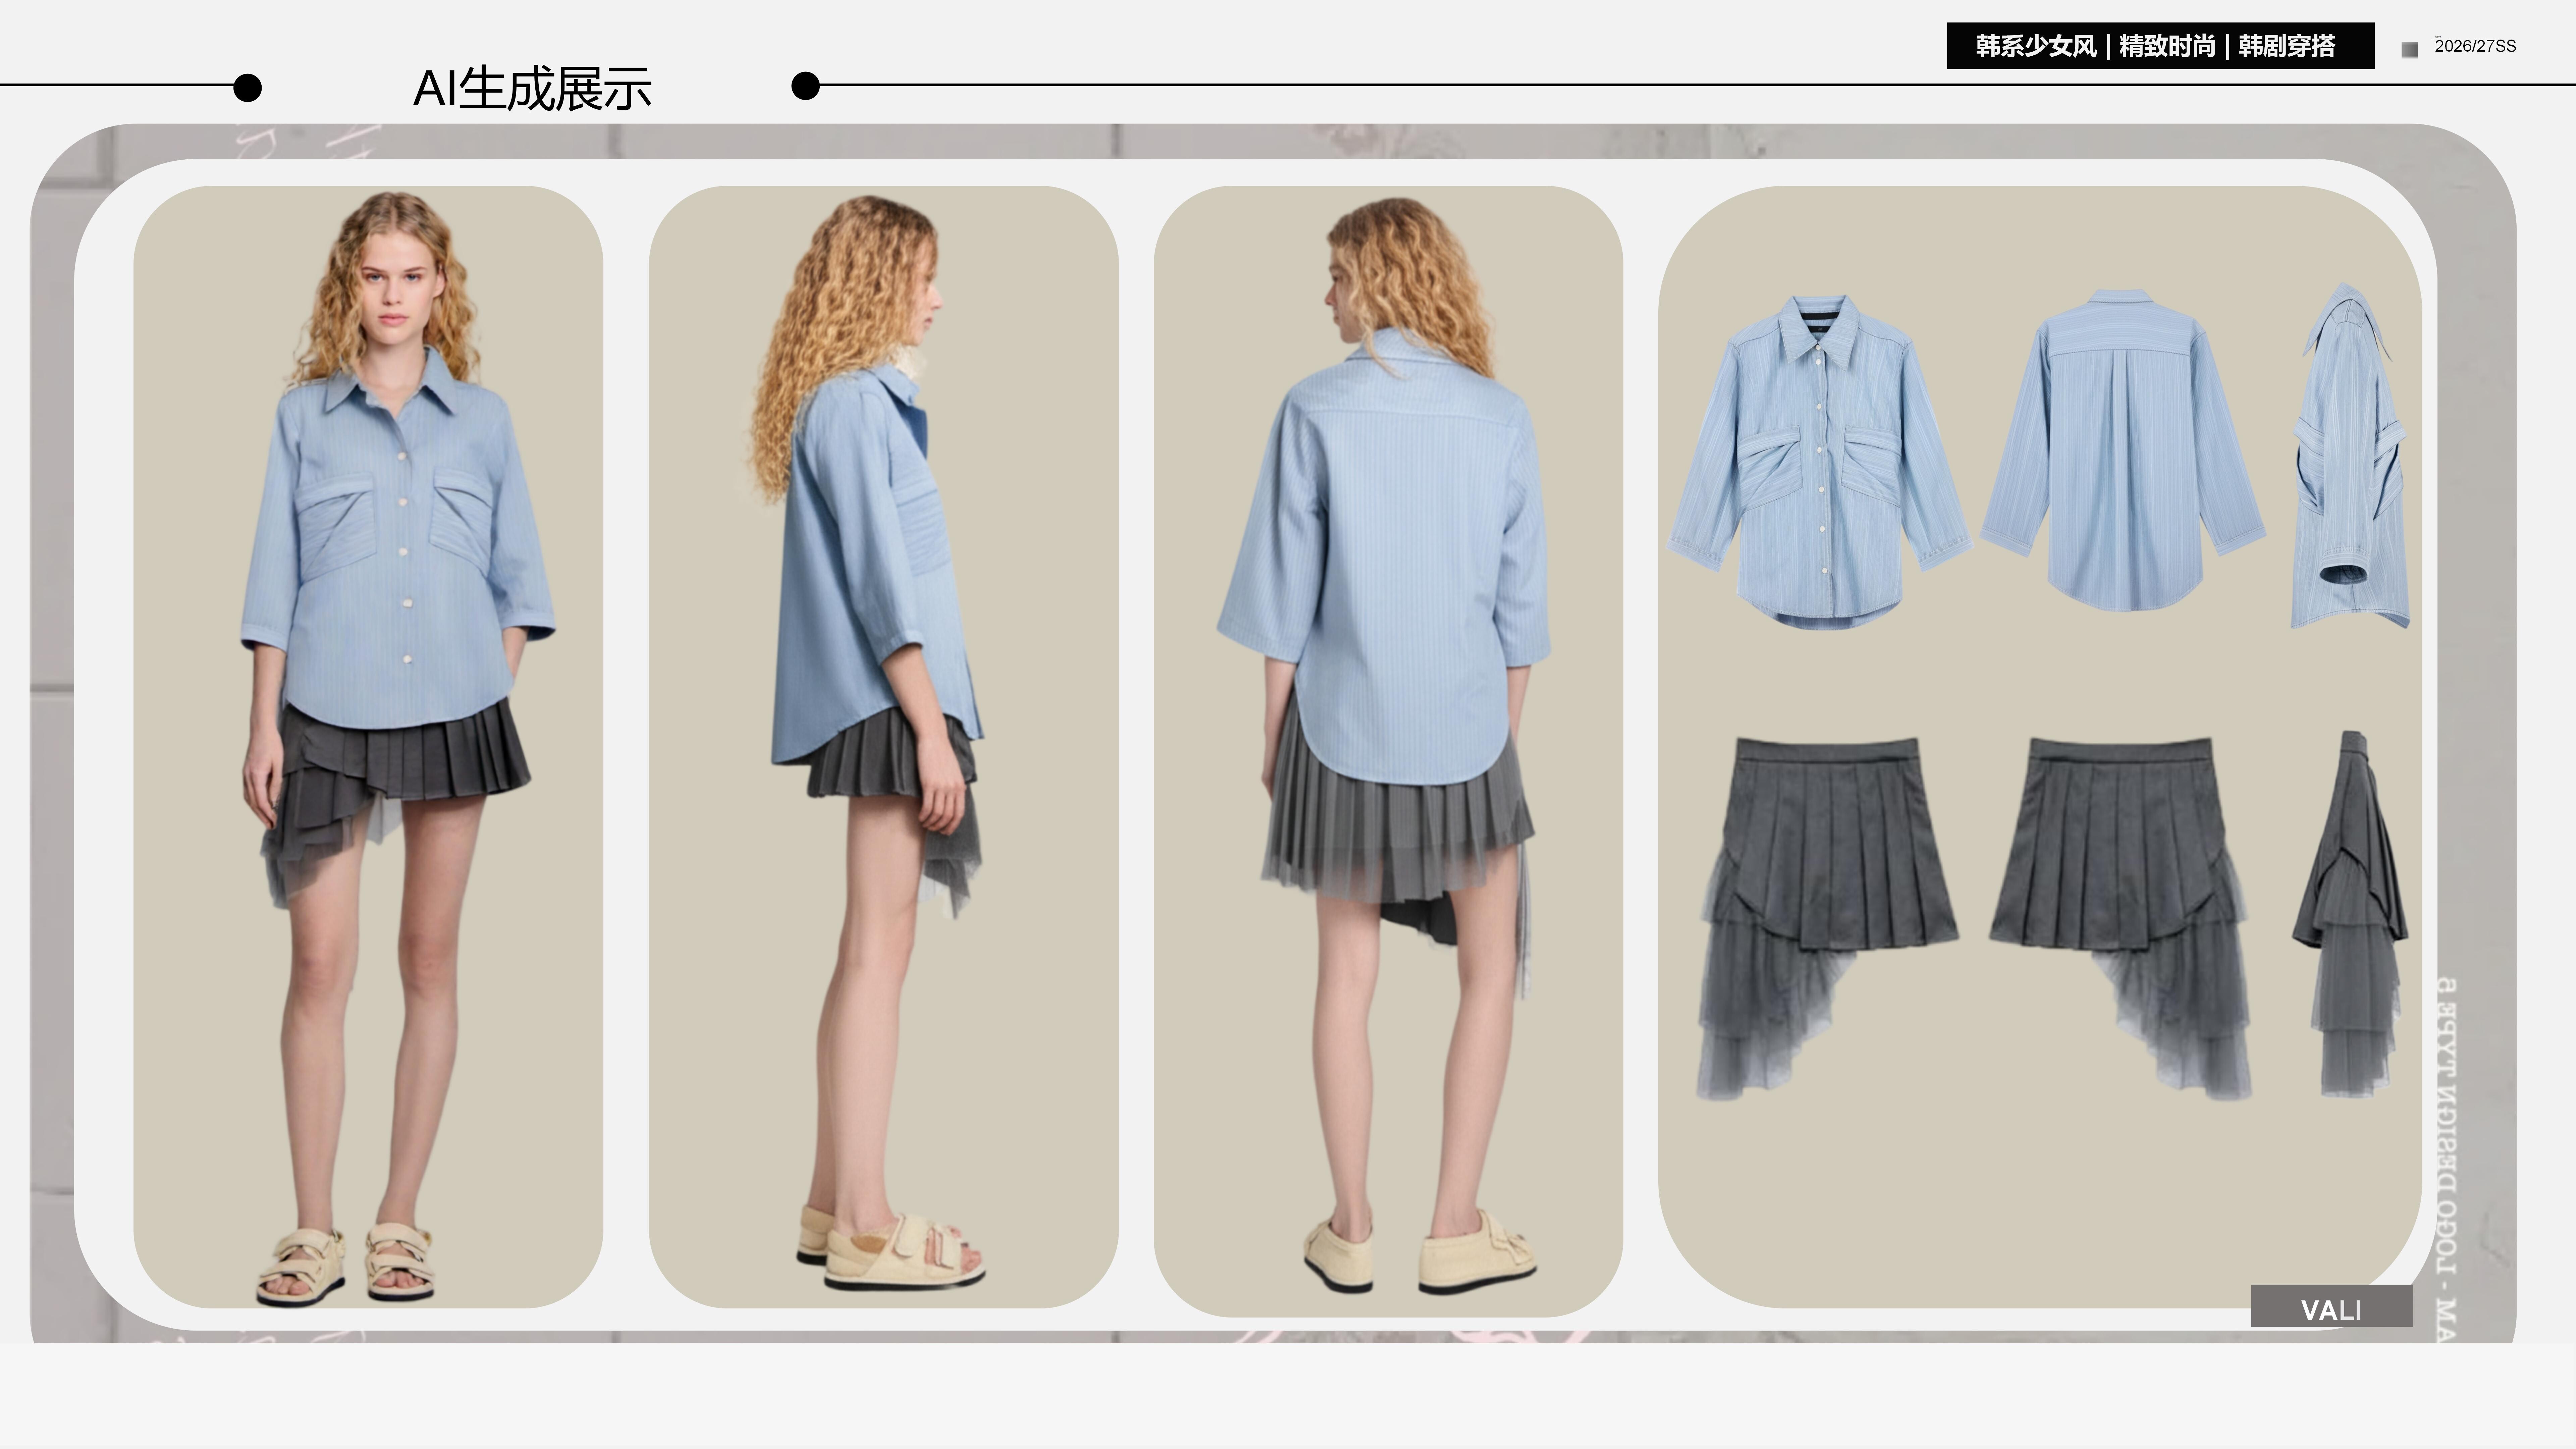This screenshot has height=1449, width=2576.
Task: Click the black banner '韩系少女风 | 精致时尚 | 韩剧穿搭'
Action: point(2160,46)
